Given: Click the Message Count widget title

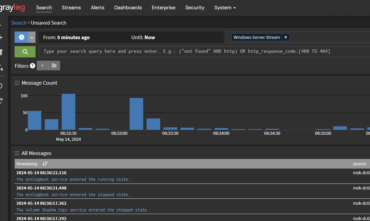Looking at the screenshot, I should [39, 83].
